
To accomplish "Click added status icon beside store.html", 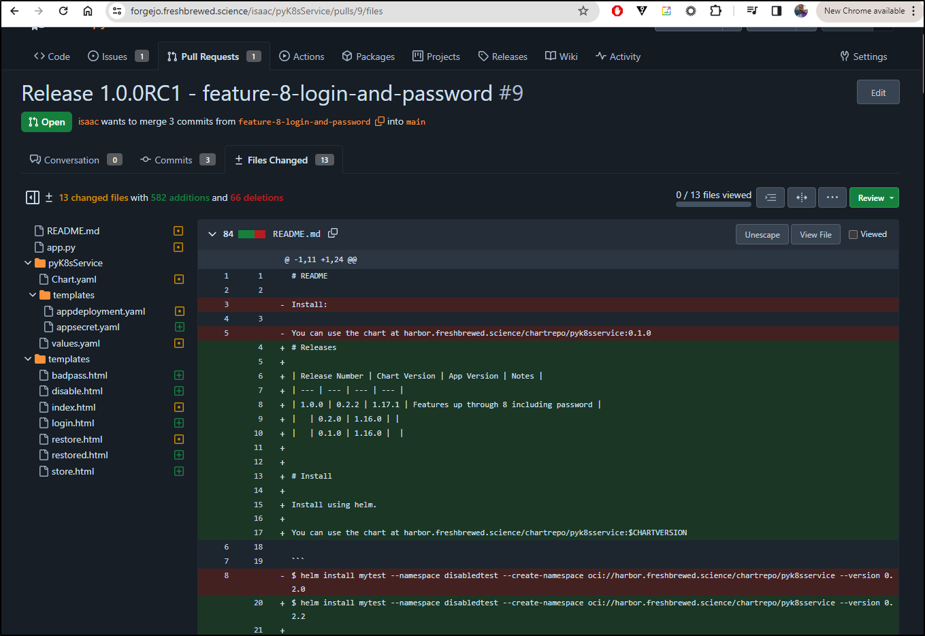I will [x=179, y=471].
